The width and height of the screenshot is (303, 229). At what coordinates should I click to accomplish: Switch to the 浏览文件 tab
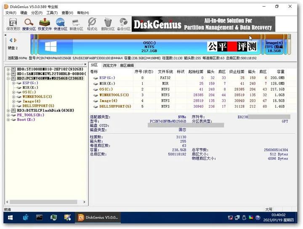(109, 65)
